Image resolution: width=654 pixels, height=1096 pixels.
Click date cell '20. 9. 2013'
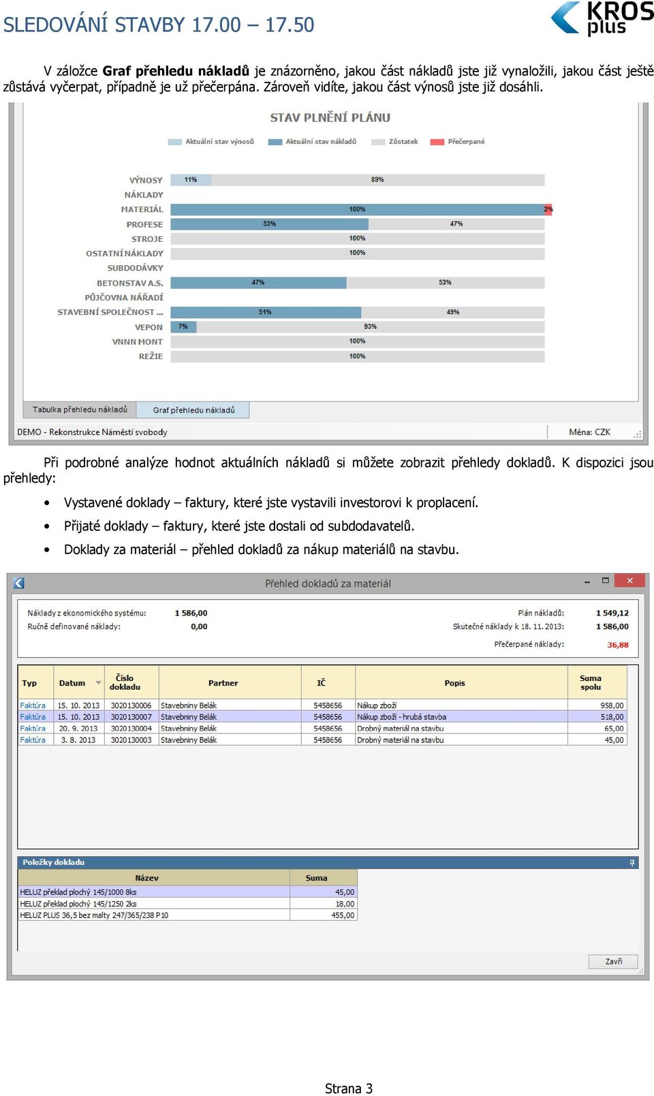pyautogui.click(x=78, y=729)
